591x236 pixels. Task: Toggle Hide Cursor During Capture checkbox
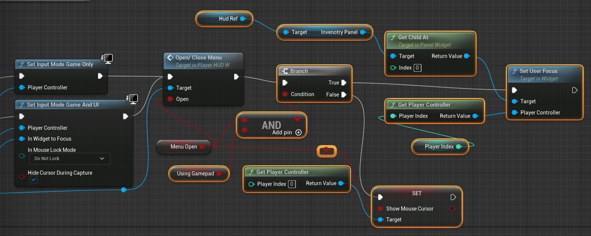pos(34,180)
